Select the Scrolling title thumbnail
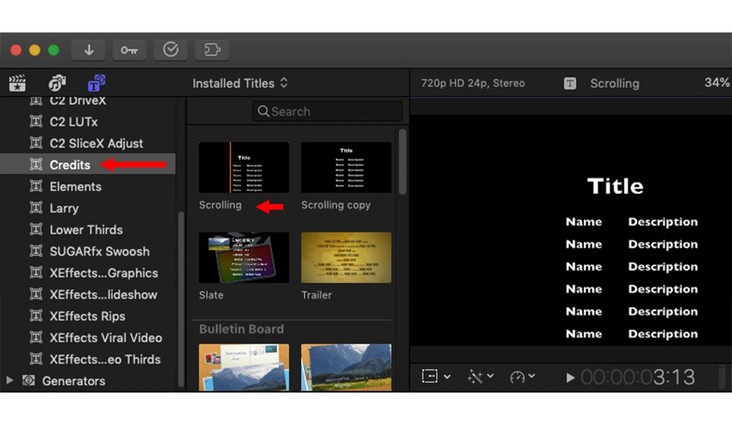The width and height of the screenshot is (732, 425). [243, 168]
